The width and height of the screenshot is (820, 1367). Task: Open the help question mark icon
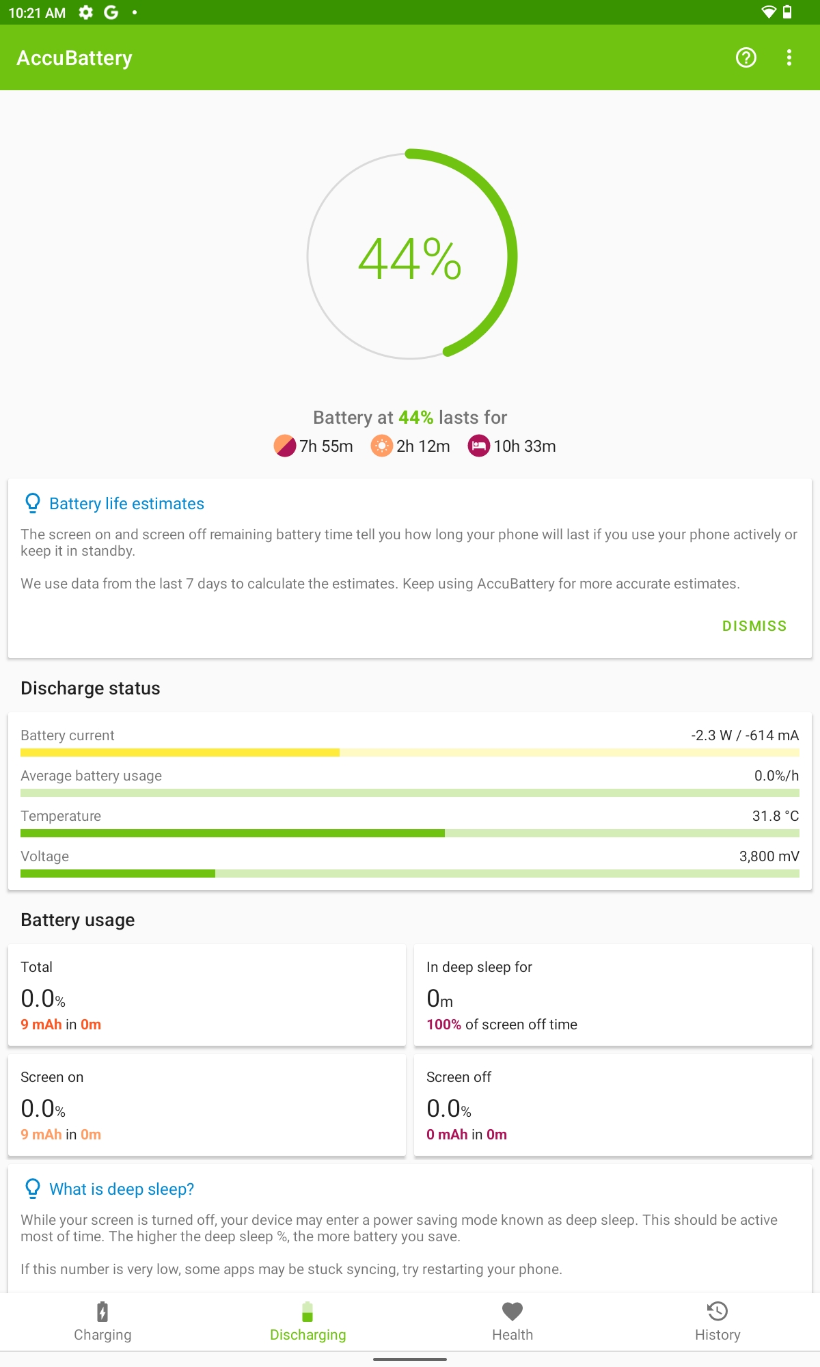(x=746, y=57)
